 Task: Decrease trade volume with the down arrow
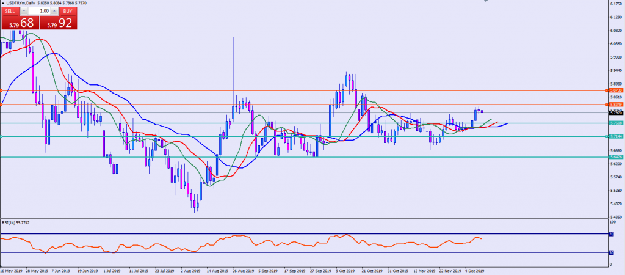(24, 11)
